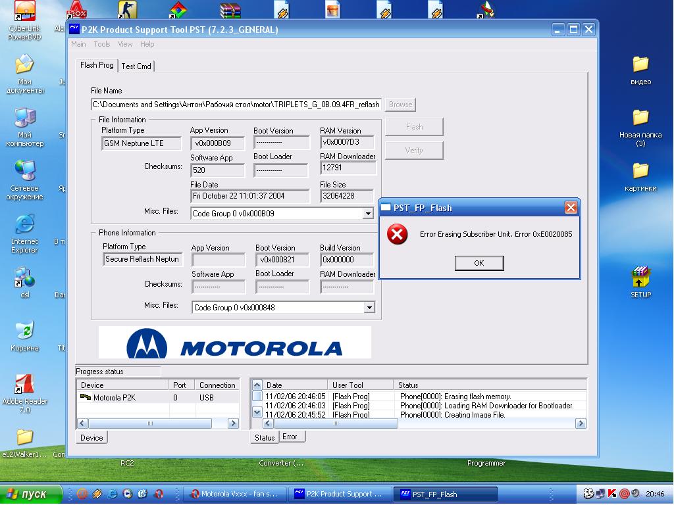The width and height of the screenshot is (674, 505).
Task: Select the 'Erasing flash memory' log row
Action: point(425,397)
